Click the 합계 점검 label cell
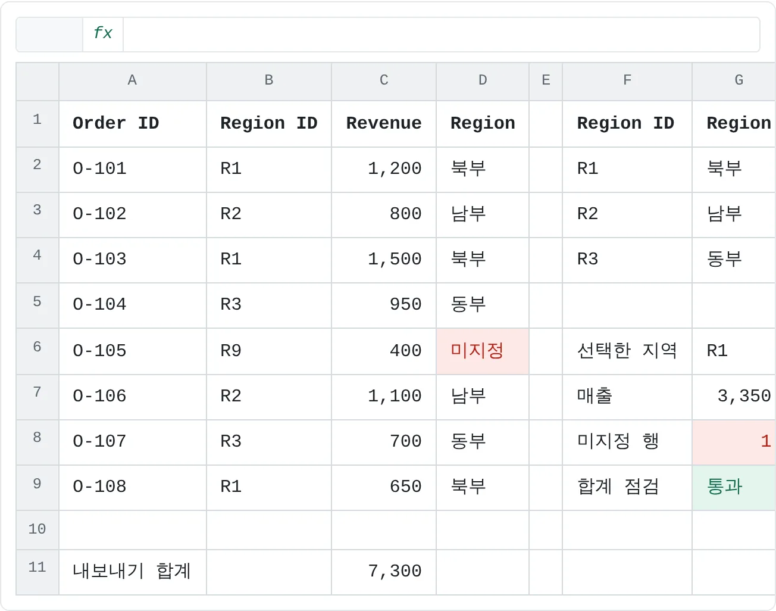Screen dimensions: 776x611 coord(627,488)
